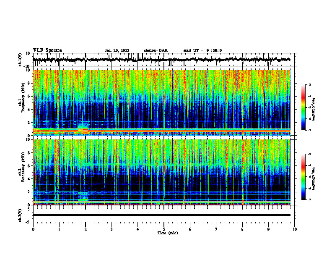This screenshot has height=257, width=332.
Task: Click time axis tick label "1"
Action: (59, 229)
